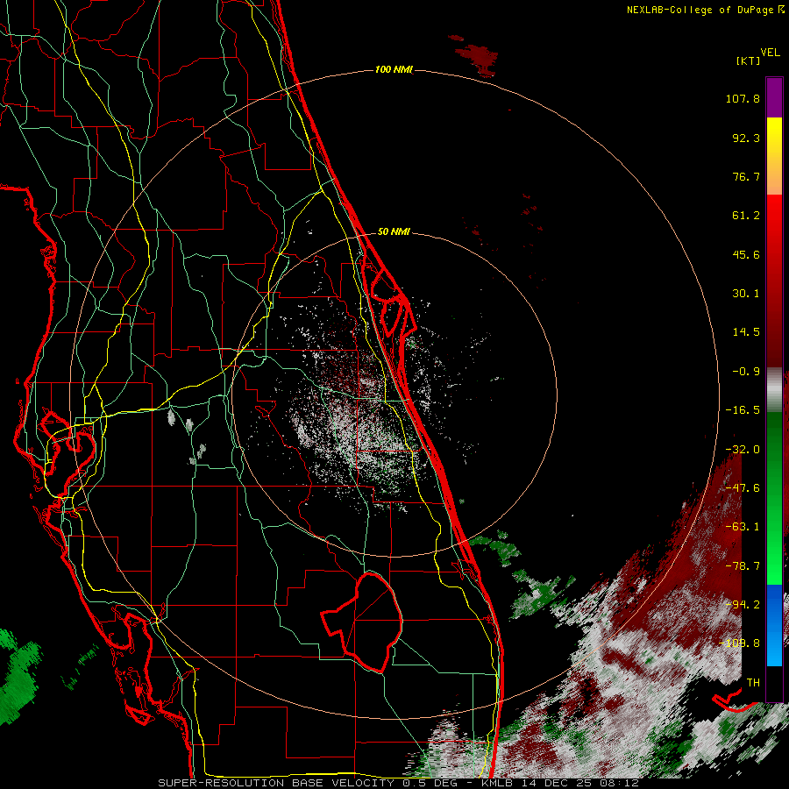Select the 30.1 velocity scale value

(x=746, y=294)
